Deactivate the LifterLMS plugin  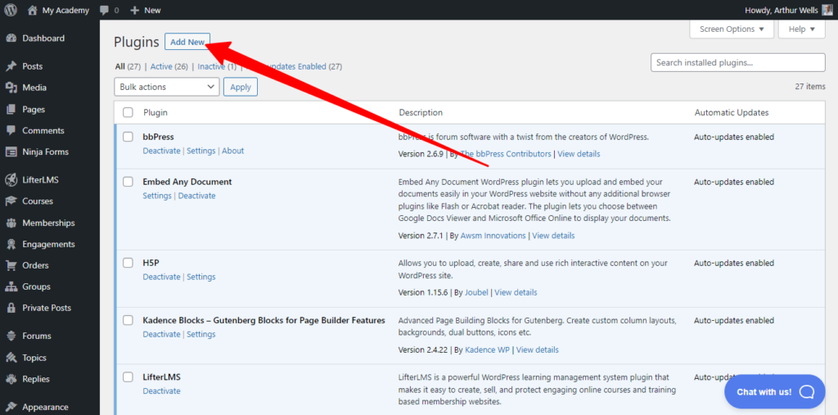(x=161, y=391)
